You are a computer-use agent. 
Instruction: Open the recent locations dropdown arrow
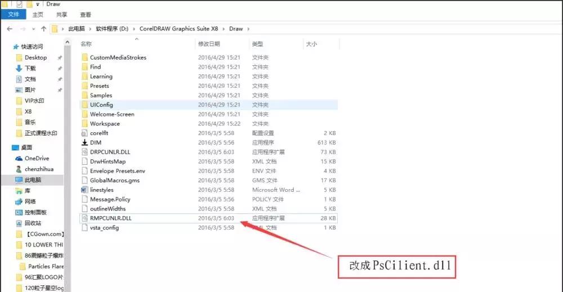33,29
